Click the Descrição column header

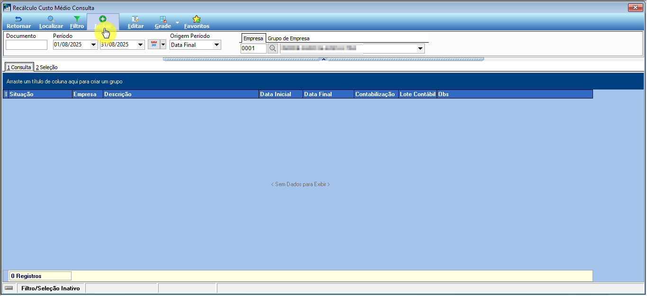coord(181,94)
